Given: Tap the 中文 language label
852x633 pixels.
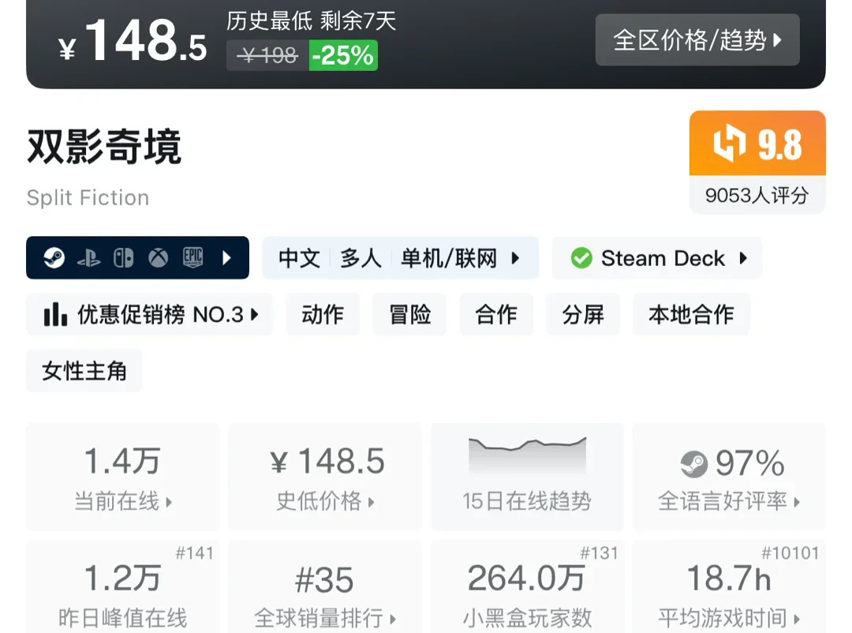Looking at the screenshot, I should point(299,258).
